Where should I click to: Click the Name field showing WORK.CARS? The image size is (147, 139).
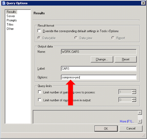(98, 52)
